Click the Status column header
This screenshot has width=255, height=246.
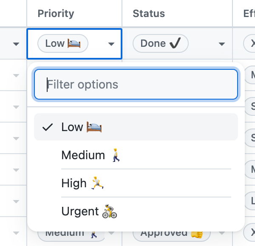[x=148, y=13]
